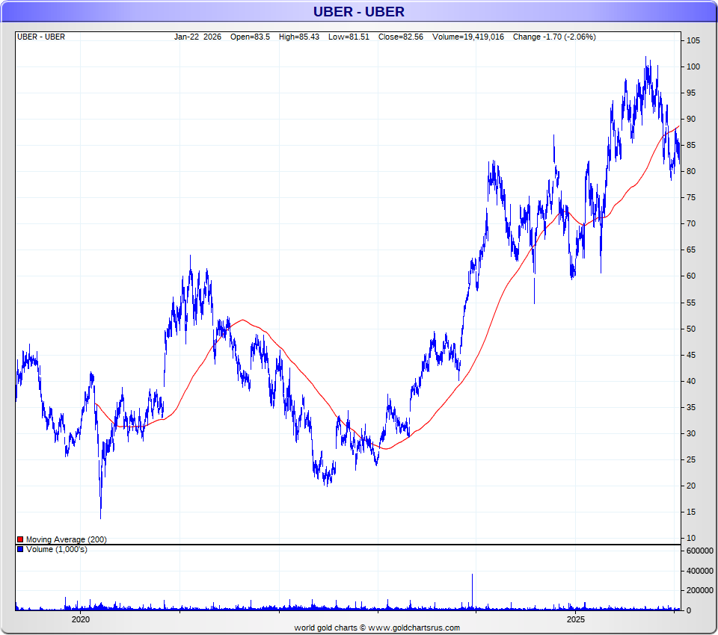Click the Change -1.70 (-2.06%) readout
718x635 pixels.
pos(554,37)
